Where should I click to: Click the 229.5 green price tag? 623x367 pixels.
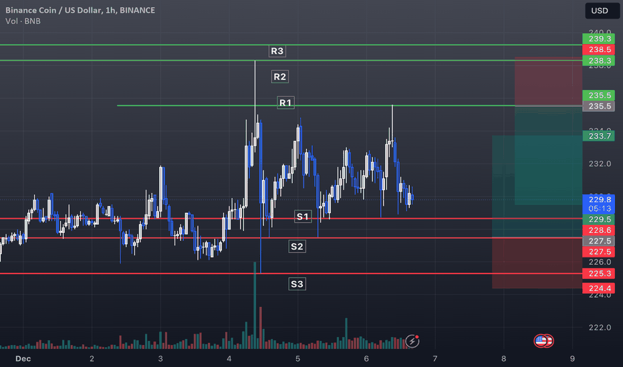click(598, 220)
